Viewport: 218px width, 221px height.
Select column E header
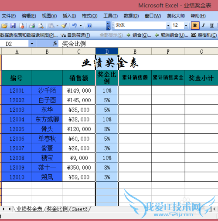(135, 52)
